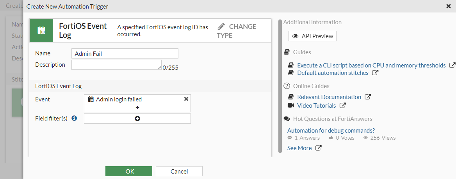Image resolution: width=456 pixels, height=179 pixels.
Task: Select the Admin login failed event entry
Action: pos(119,99)
